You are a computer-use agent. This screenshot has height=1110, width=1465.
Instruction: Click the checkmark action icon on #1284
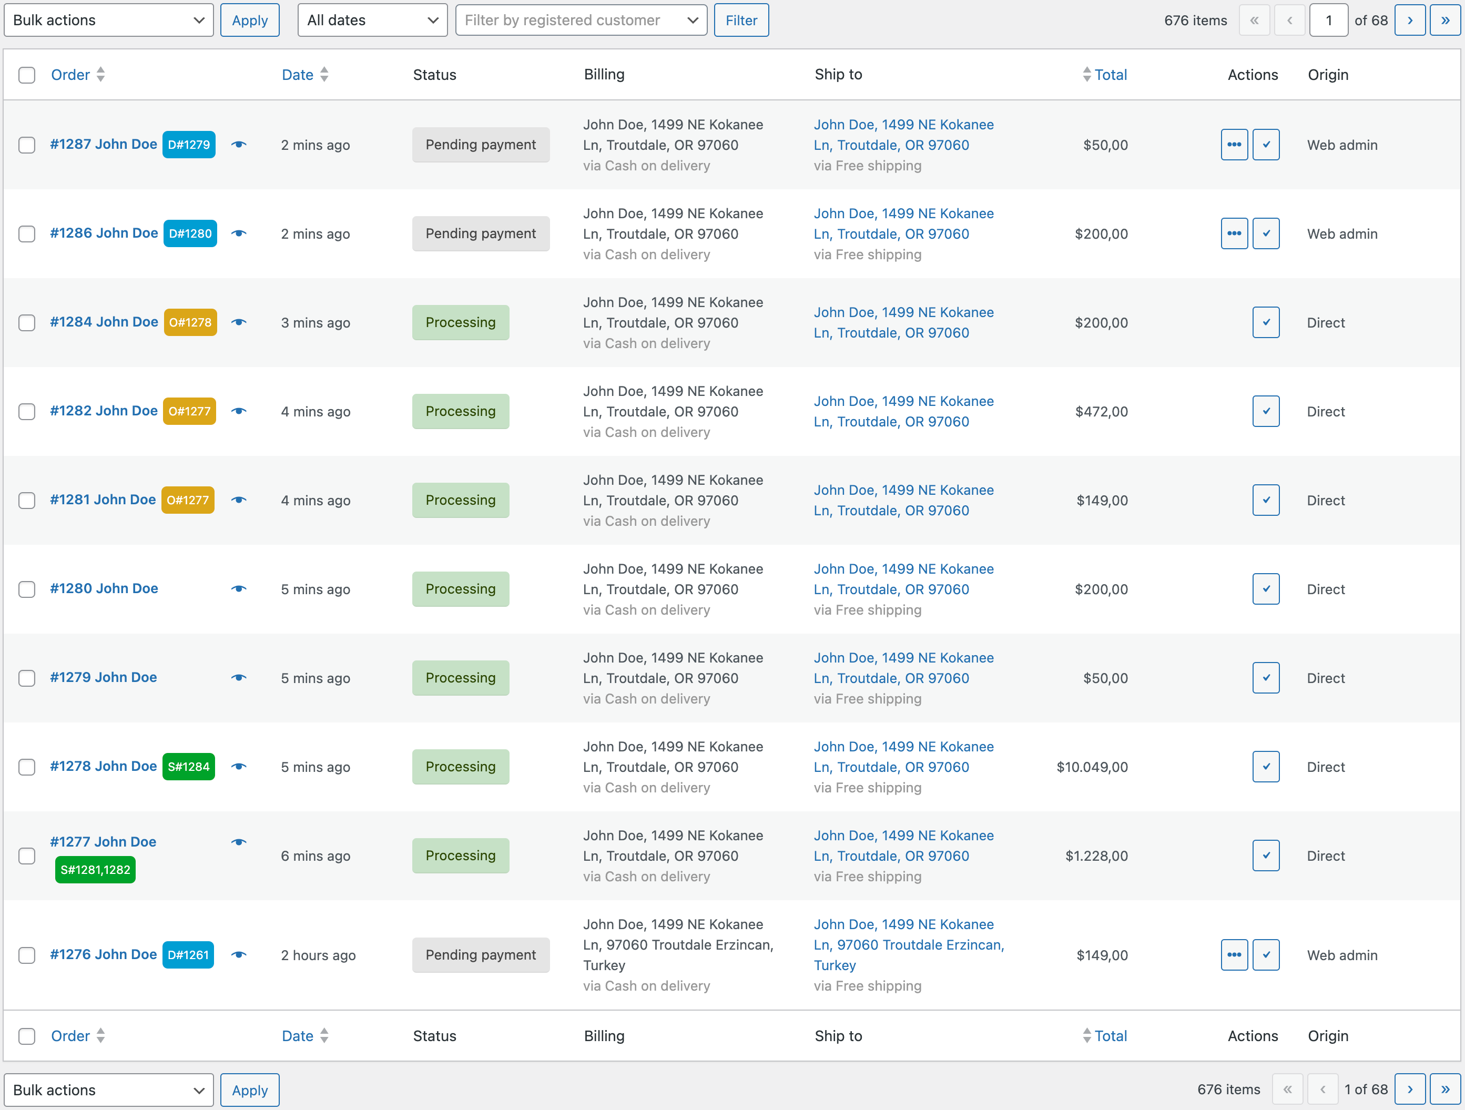[x=1266, y=322]
